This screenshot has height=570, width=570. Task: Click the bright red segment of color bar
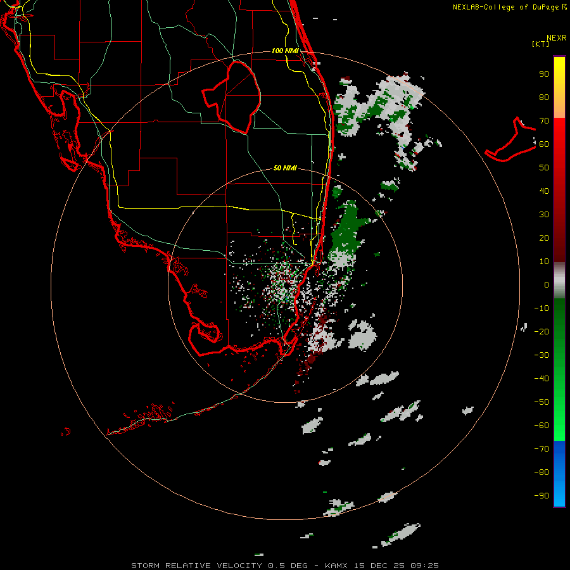click(559, 136)
